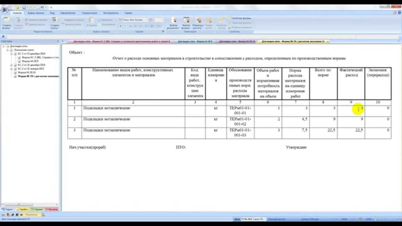Collapse the 'Для видео.smw' tree root
This screenshot has width=402, height=226.
pos(3,46)
